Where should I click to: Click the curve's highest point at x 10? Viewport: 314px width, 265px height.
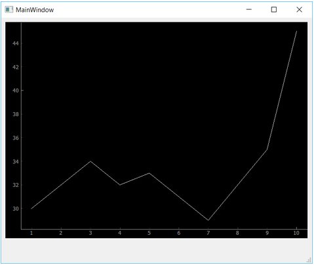point(296,31)
